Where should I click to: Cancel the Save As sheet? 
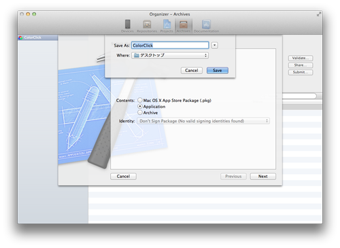[192, 71]
